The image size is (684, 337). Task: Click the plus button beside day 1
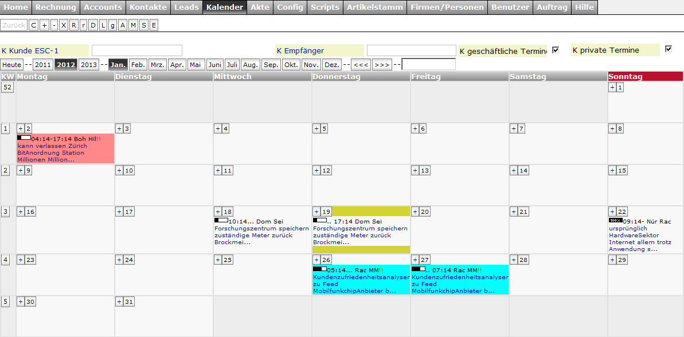612,87
